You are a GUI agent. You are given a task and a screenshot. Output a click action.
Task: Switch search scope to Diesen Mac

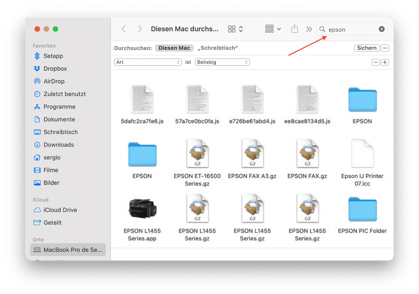174,48
